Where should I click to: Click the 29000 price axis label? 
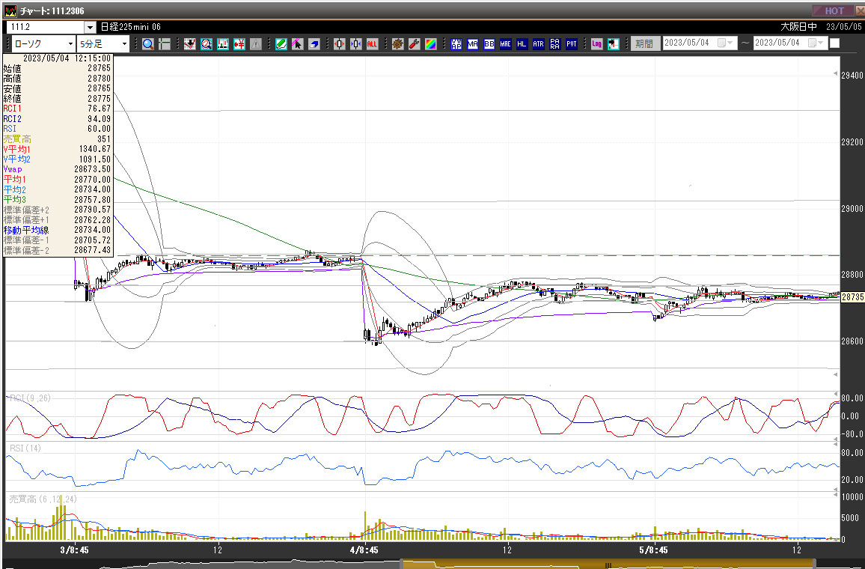852,208
